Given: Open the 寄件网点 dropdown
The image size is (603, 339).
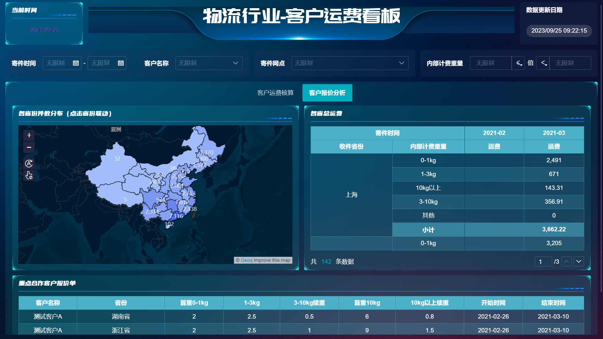Looking at the screenshot, I should (x=350, y=63).
